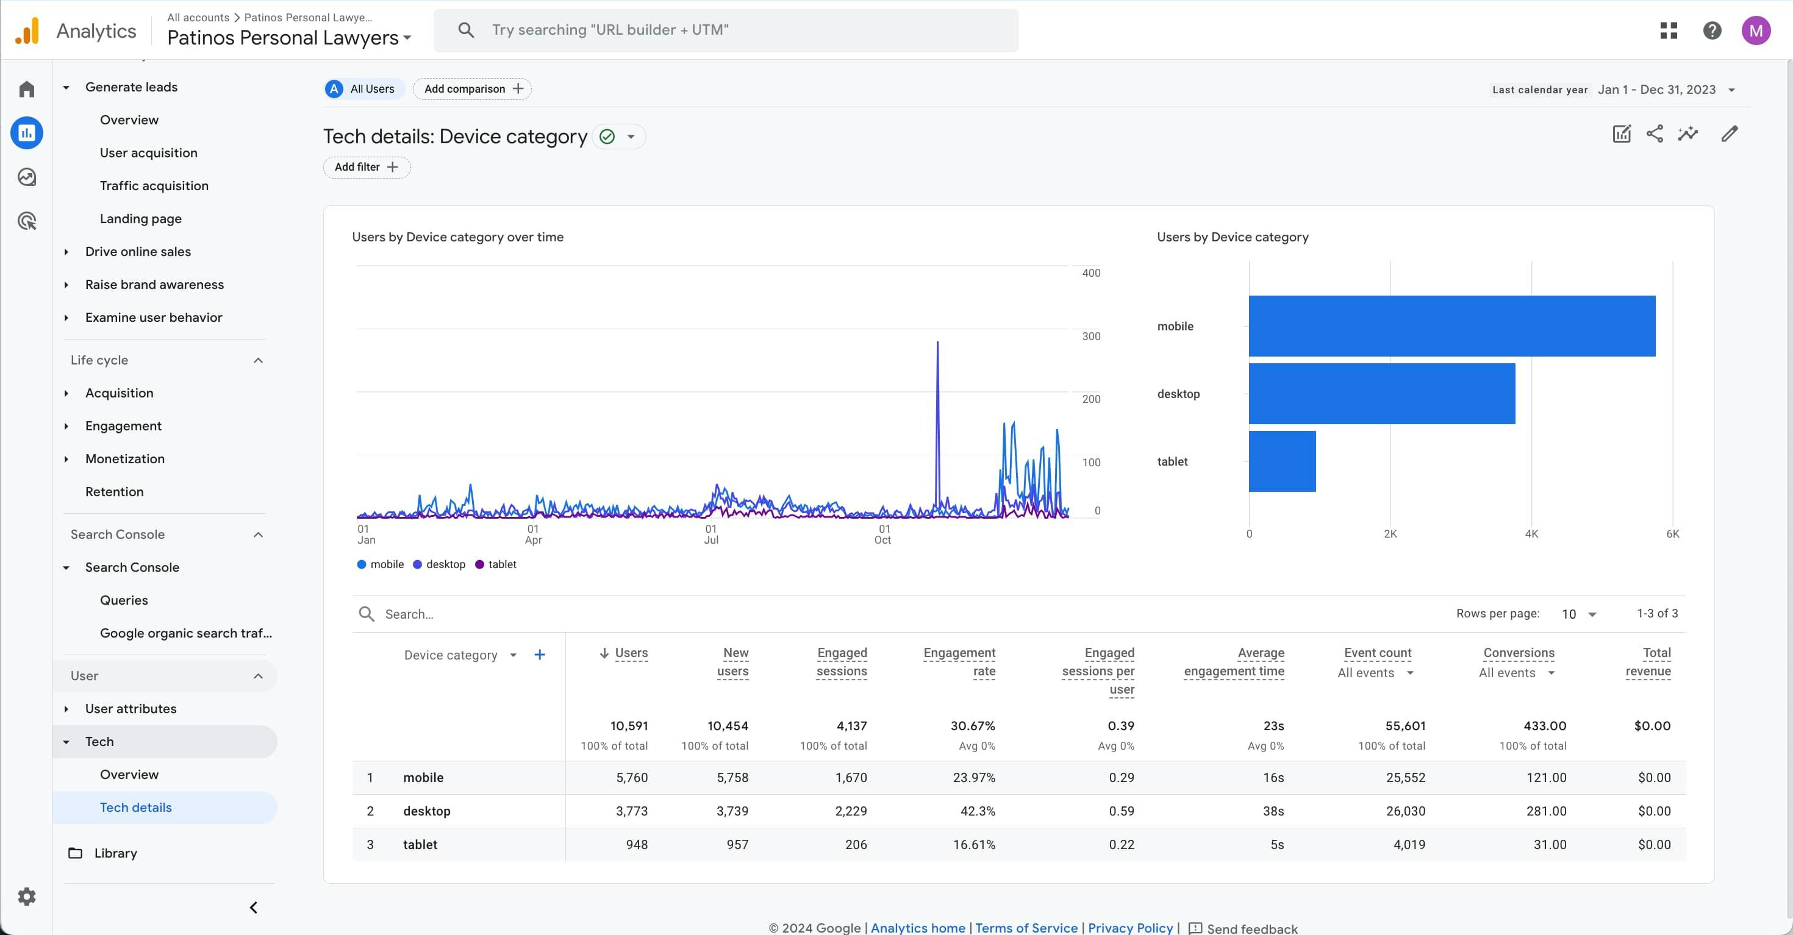Image resolution: width=1793 pixels, height=935 pixels.
Task: Click the share icon in top right
Action: [x=1655, y=134]
